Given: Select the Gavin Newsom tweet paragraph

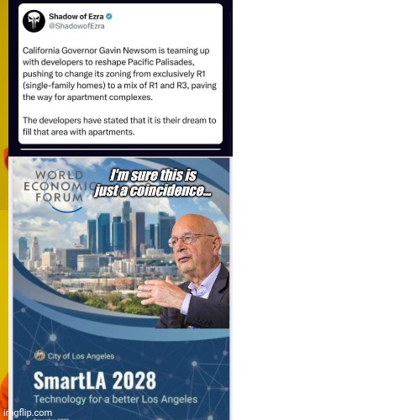Looking at the screenshot, I should pyautogui.click(x=119, y=74).
